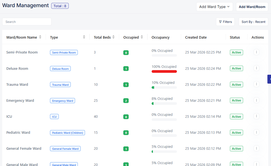Image resolution: width=271 pixels, height=166 pixels.
Task: Sort table by Occupied column arrows
Action: tap(142, 37)
